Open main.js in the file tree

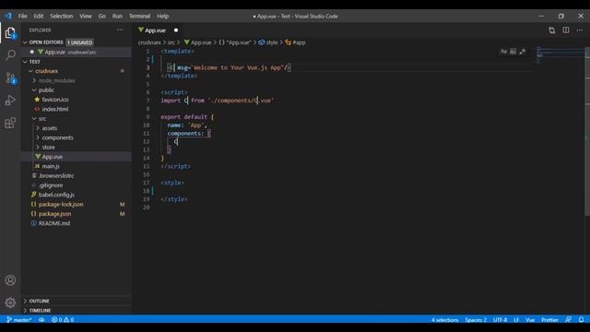(51, 166)
